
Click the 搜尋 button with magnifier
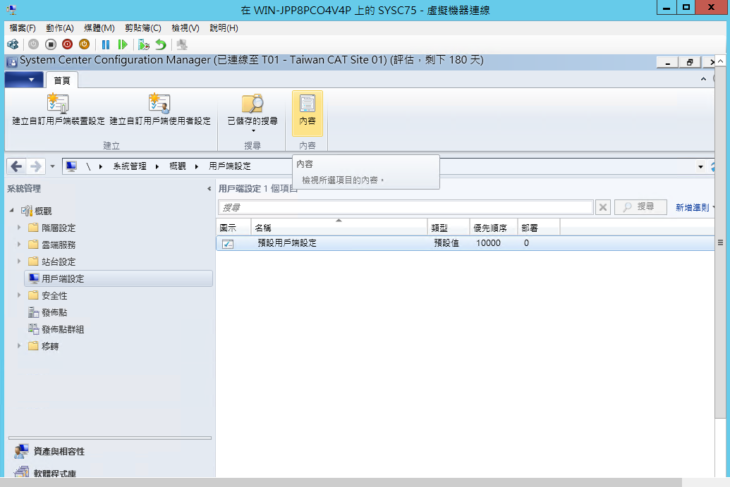pyautogui.click(x=640, y=207)
